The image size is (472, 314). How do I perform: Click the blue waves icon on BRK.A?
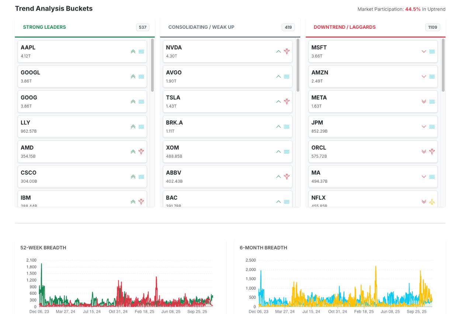287,127
